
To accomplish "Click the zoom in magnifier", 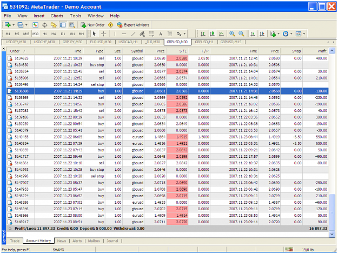I will click(232, 34).
